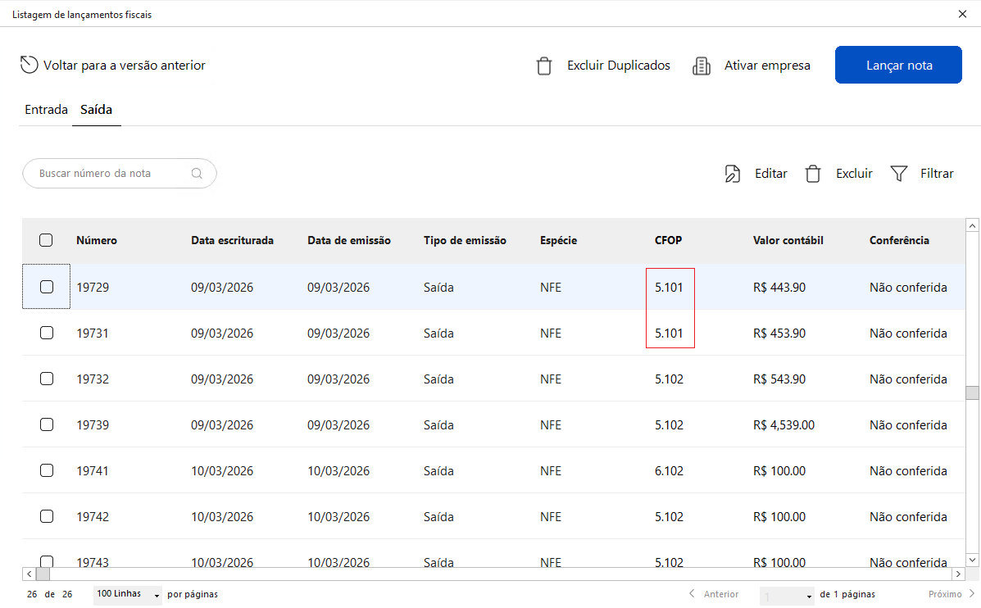Click Voltar para a versão anterior
Image resolution: width=981 pixels, height=608 pixels.
124,65
